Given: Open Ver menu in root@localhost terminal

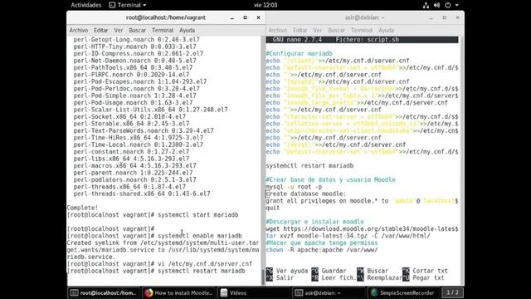Looking at the screenshot, I should (119, 30).
